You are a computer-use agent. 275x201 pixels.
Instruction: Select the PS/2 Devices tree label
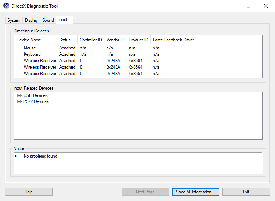click(36, 101)
